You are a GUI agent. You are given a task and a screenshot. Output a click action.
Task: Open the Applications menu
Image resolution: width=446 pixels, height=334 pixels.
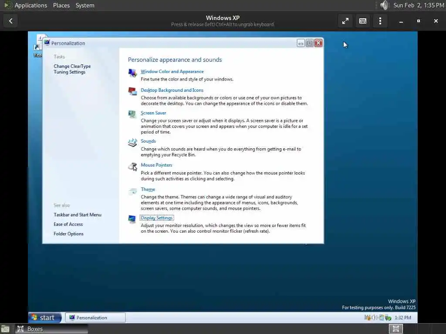[31, 5]
